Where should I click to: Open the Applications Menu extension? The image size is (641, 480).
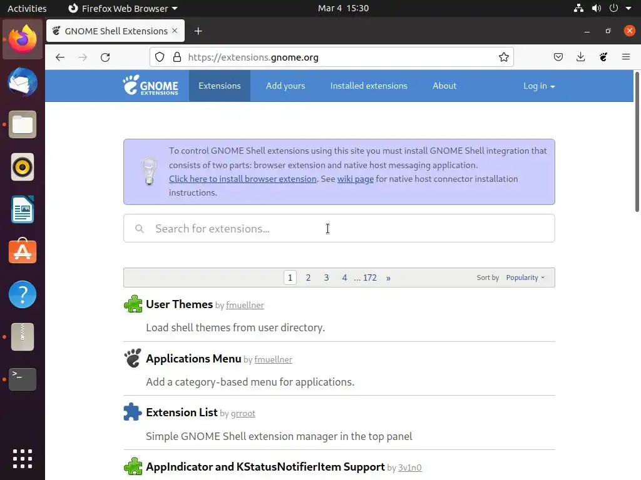tap(193, 358)
